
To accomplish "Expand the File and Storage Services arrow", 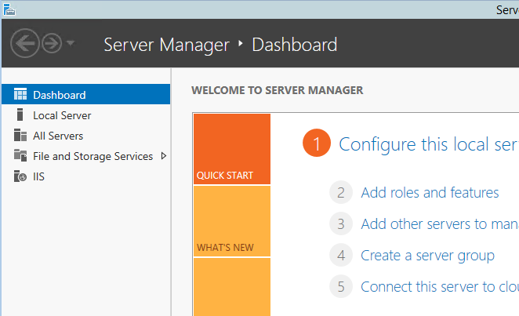I will tap(164, 155).
